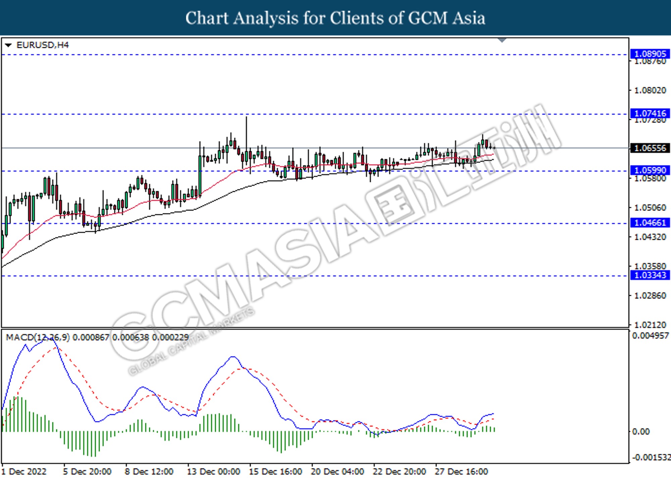This screenshot has width=671, height=479.
Task: Click the current price 1.06556 label
Action: [650, 148]
